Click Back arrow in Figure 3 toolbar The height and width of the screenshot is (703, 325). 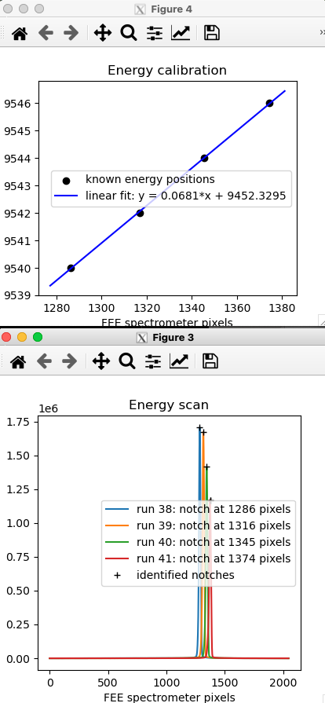pyautogui.click(x=45, y=361)
